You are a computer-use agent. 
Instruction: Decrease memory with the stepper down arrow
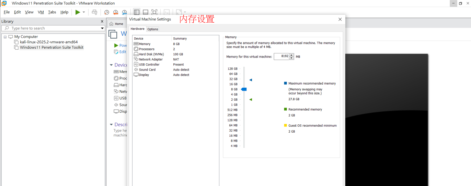pyautogui.click(x=291, y=58)
